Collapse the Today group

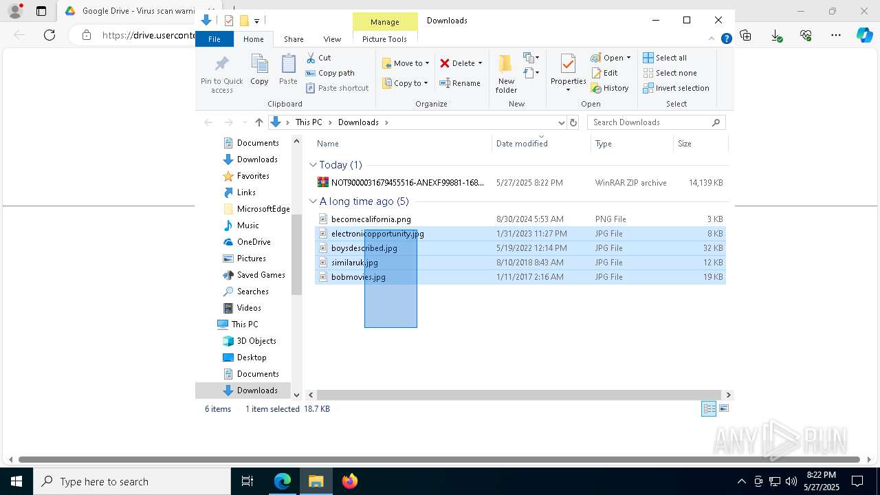pyautogui.click(x=313, y=165)
